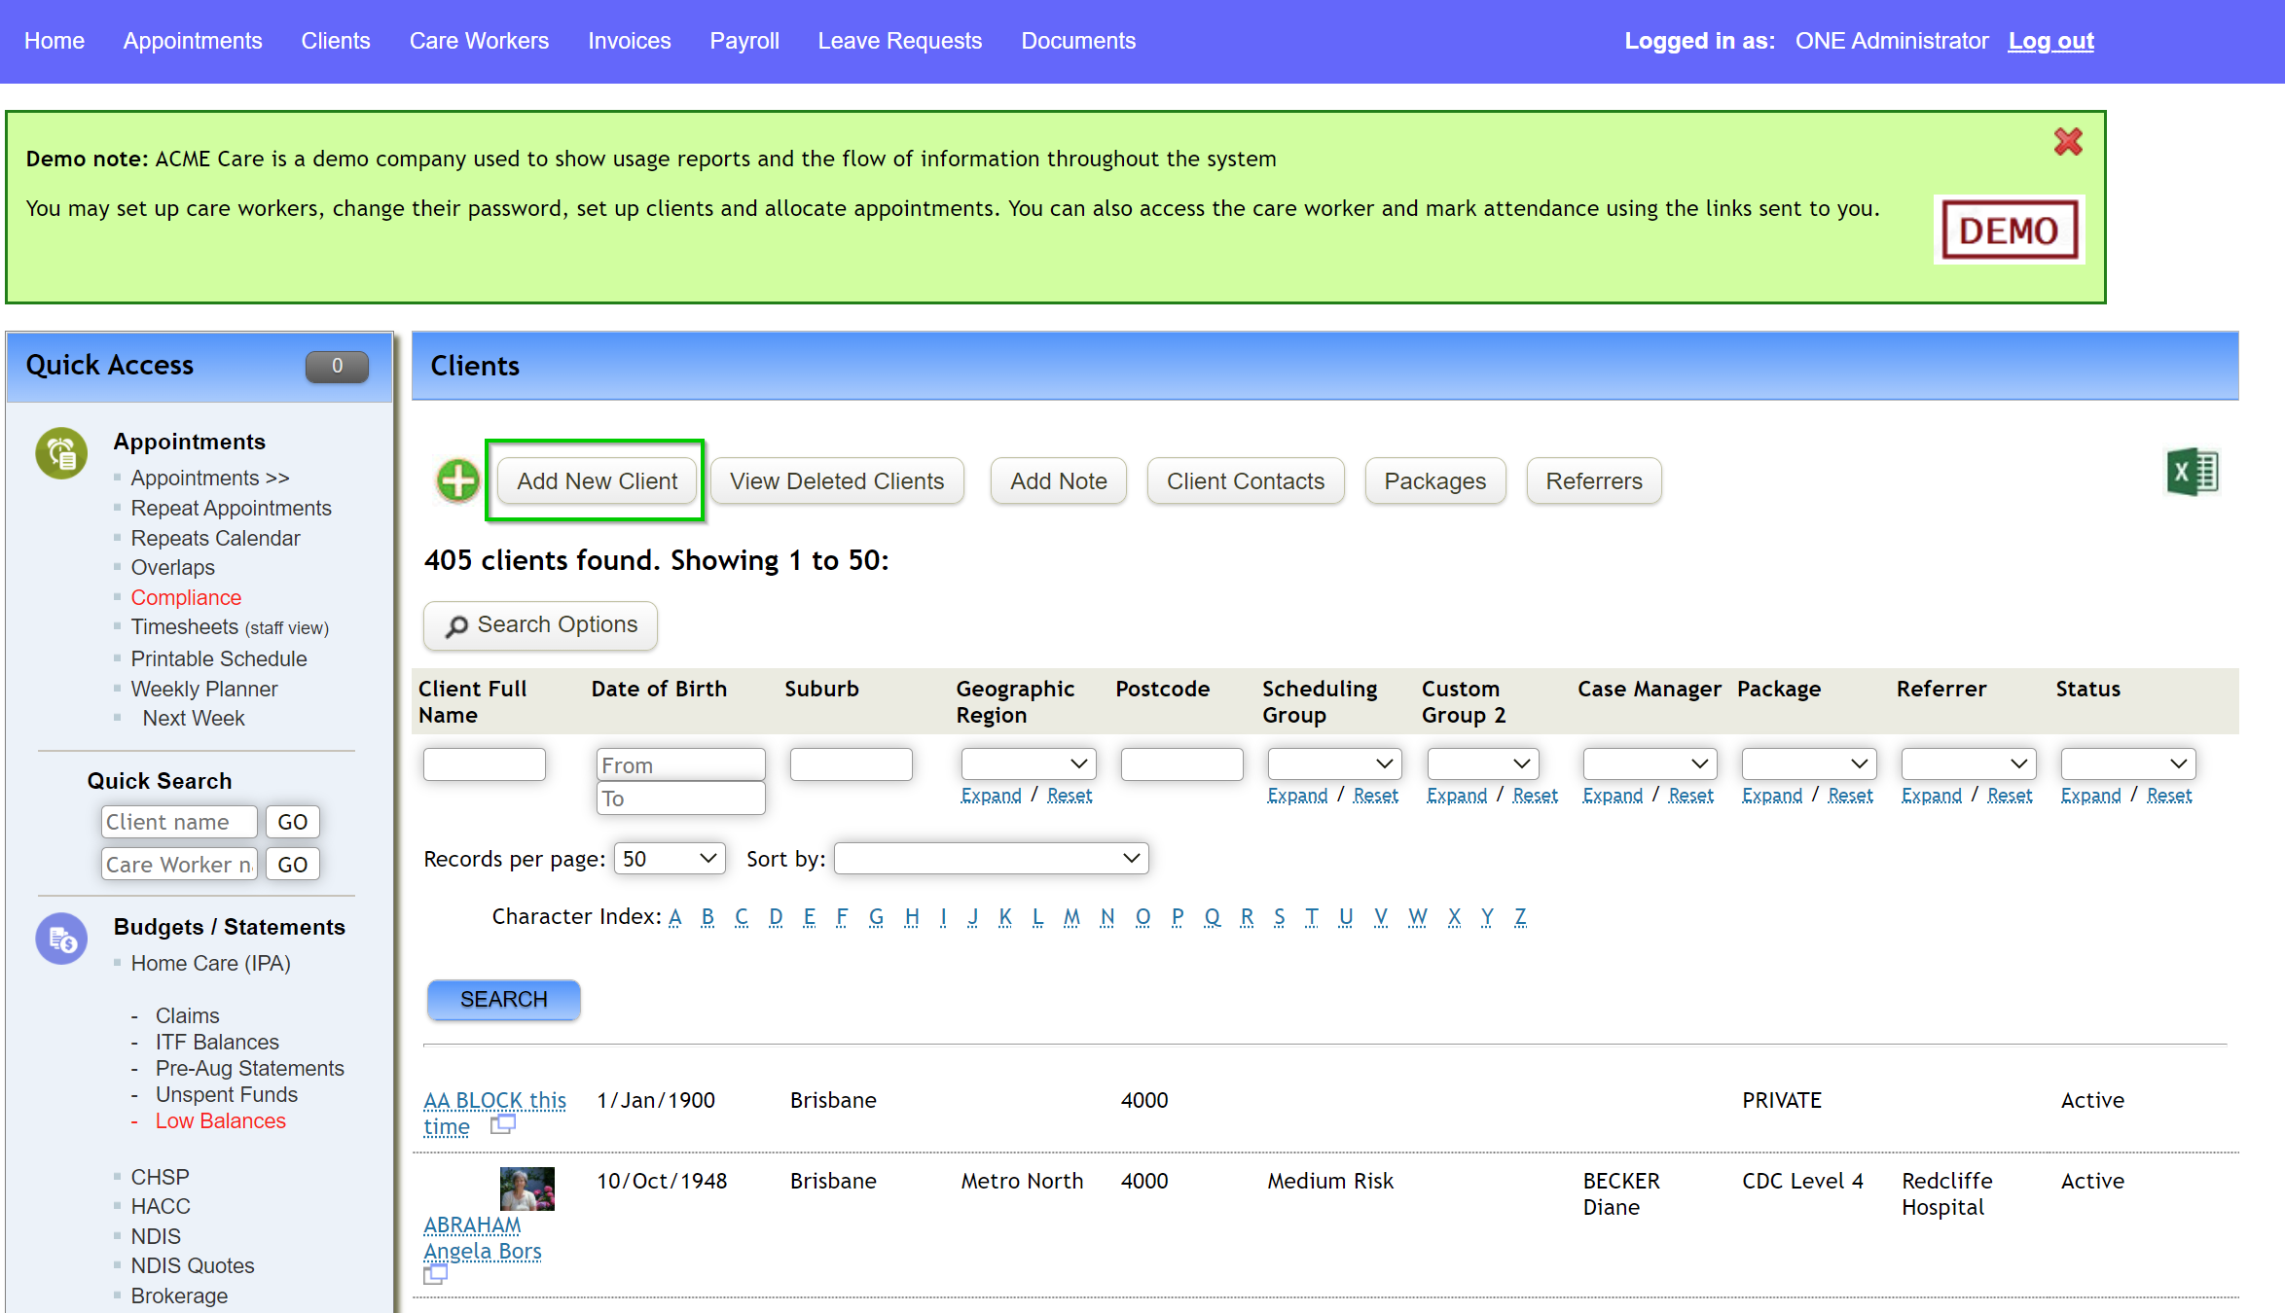Switch to the Payroll section
The height and width of the screenshot is (1313, 2285).
744,41
